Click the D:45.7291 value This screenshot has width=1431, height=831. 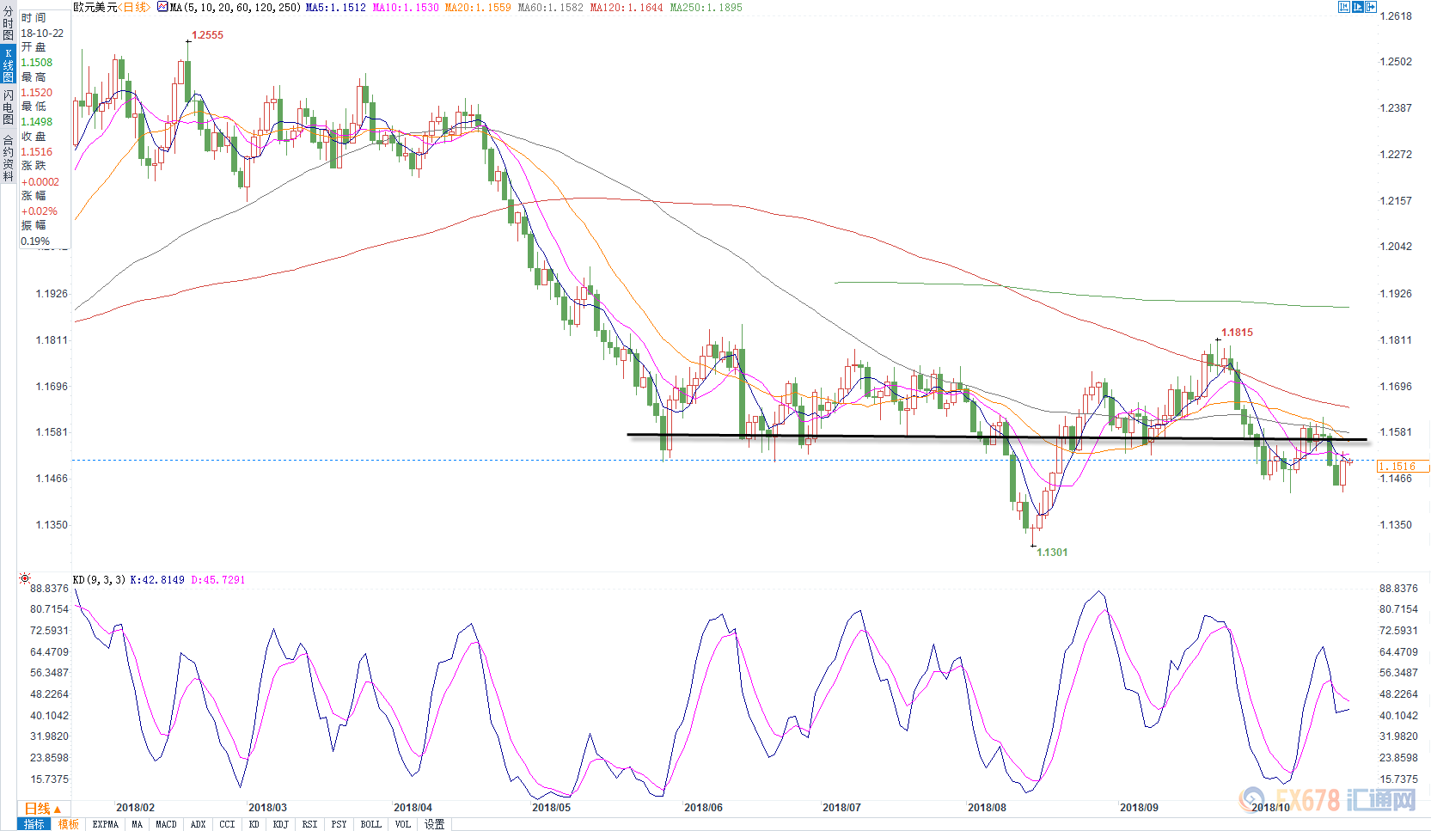pos(218,580)
